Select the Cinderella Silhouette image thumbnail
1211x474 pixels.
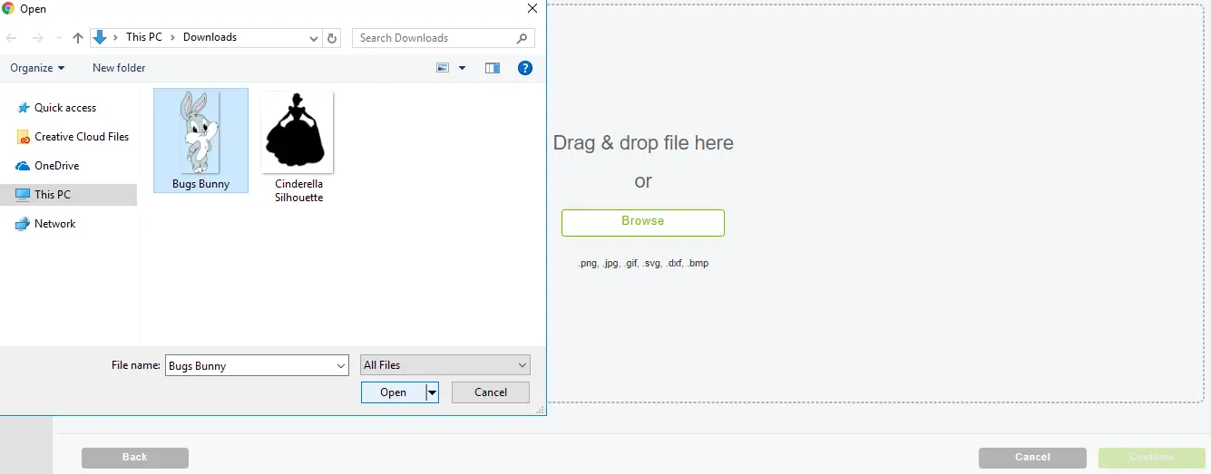click(298, 132)
